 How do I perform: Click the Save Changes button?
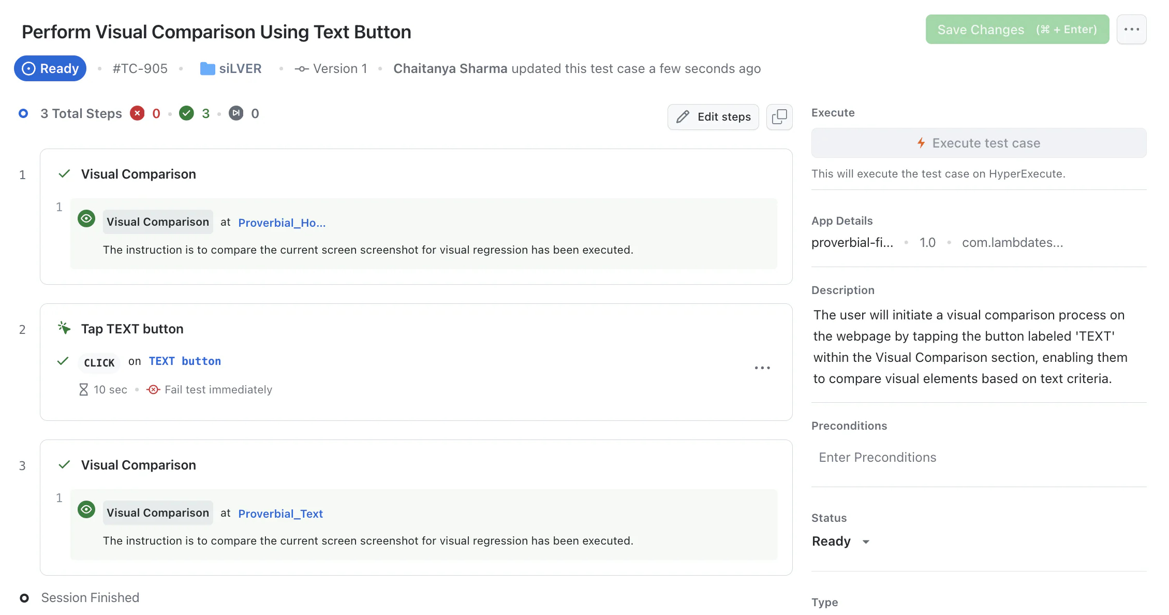pyautogui.click(x=1017, y=30)
